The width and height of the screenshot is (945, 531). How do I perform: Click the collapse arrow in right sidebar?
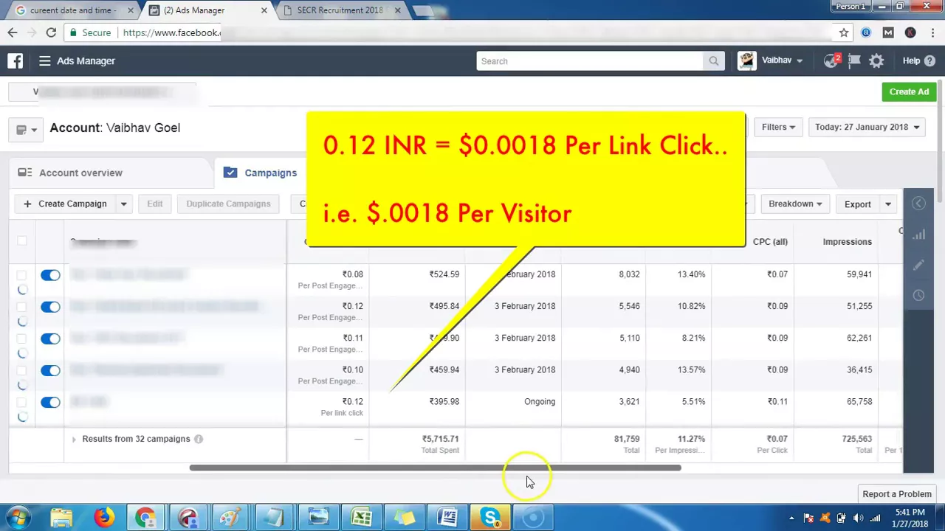(x=918, y=204)
